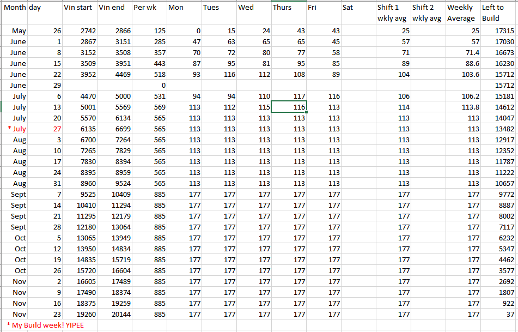The image size is (518, 332).
Task: Select the final Vin end value 20144
Action: click(x=114, y=315)
